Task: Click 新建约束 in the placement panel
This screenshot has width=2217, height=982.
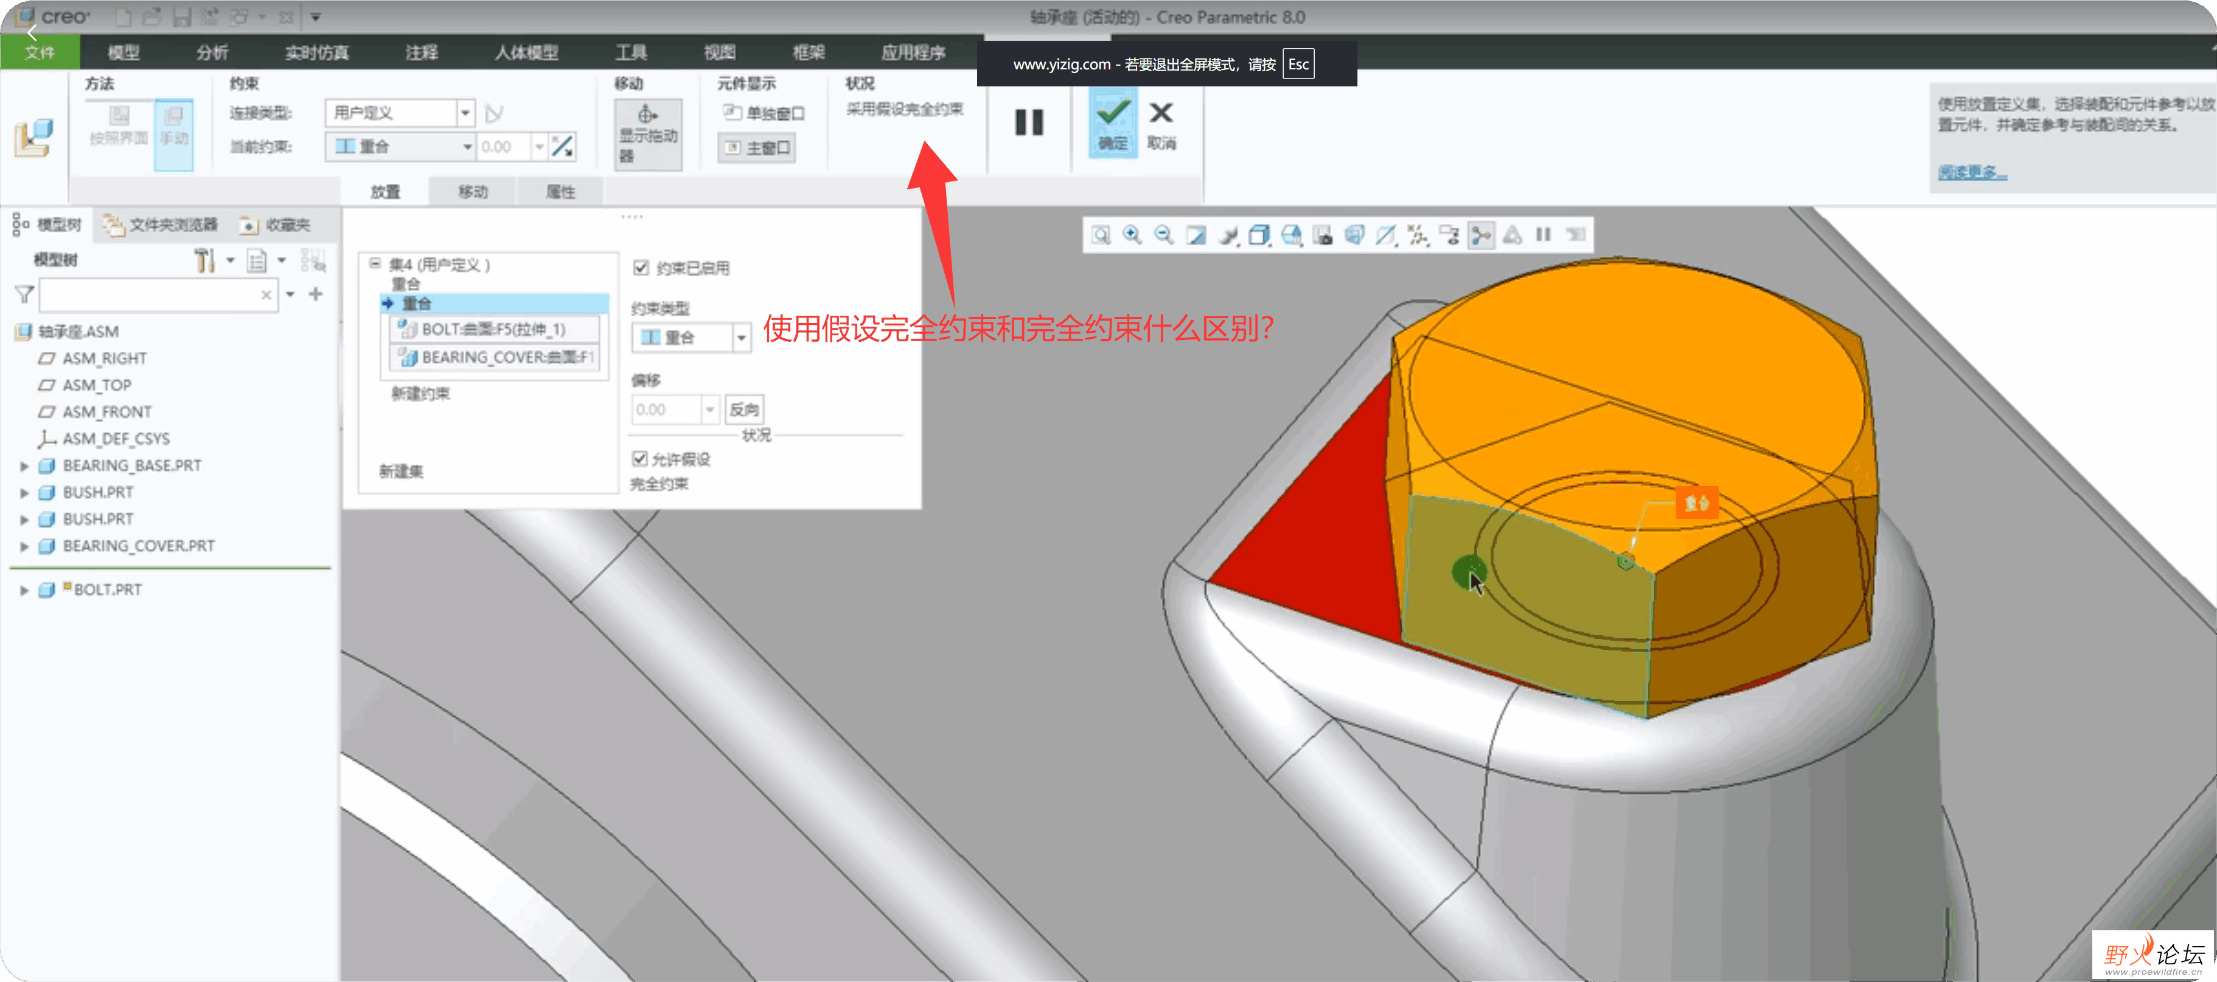Action: pos(420,393)
